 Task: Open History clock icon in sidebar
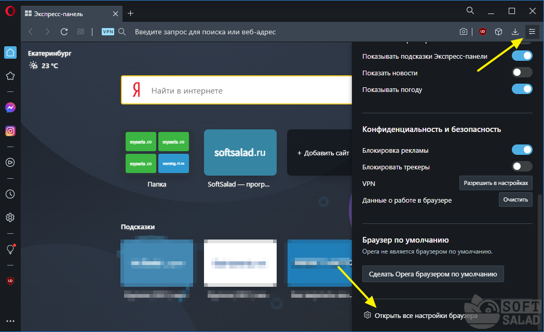10,194
